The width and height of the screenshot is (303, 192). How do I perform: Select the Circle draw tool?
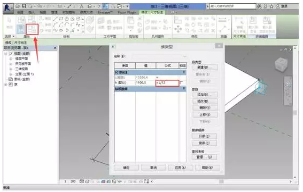point(78,19)
